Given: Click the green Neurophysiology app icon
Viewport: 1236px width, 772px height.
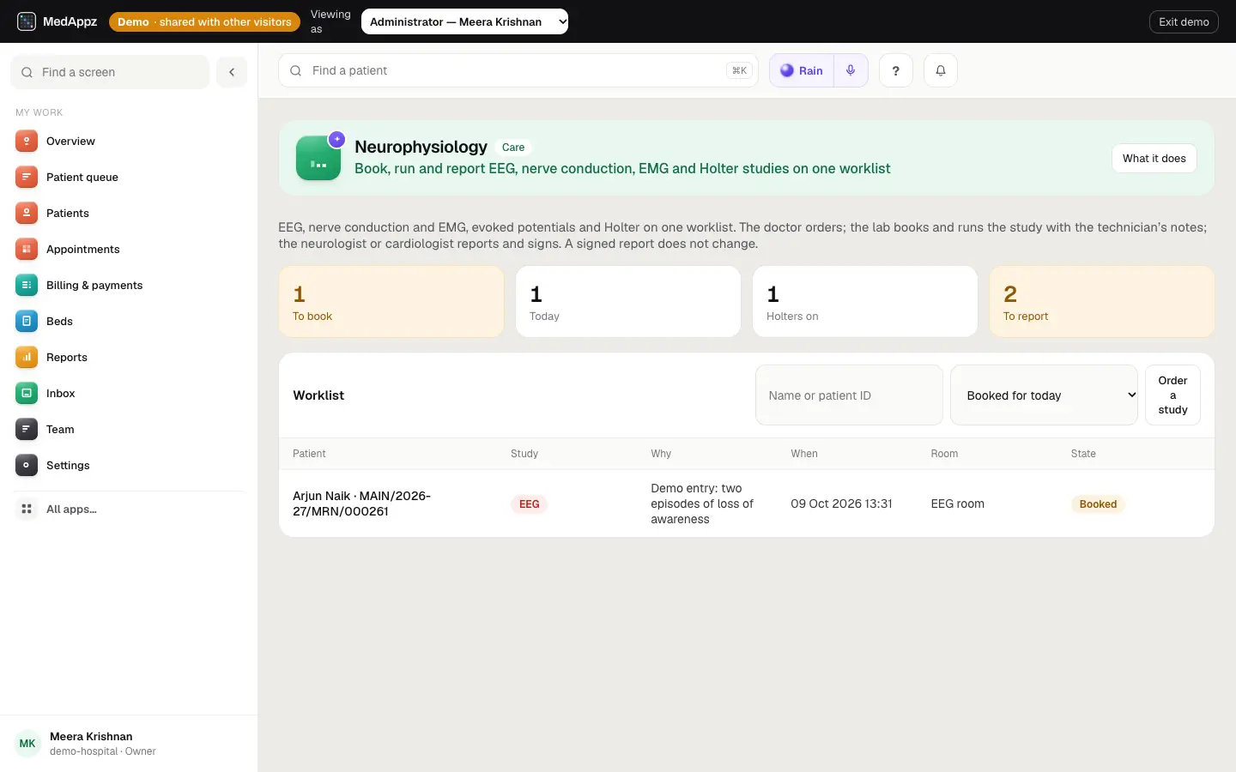Looking at the screenshot, I should [318, 158].
